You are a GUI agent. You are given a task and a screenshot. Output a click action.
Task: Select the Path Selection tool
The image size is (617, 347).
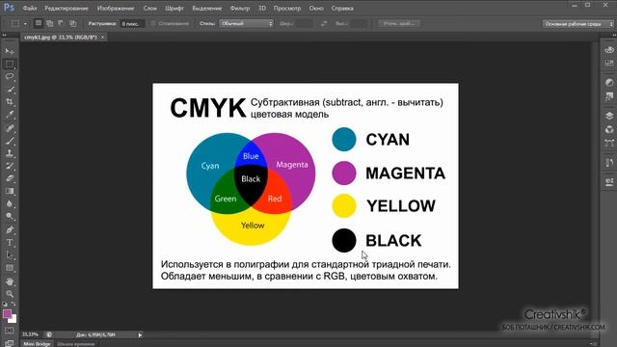point(10,254)
